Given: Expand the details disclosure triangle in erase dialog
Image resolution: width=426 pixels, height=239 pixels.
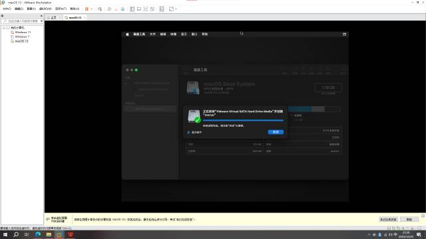Looking at the screenshot, I should [x=188, y=132].
